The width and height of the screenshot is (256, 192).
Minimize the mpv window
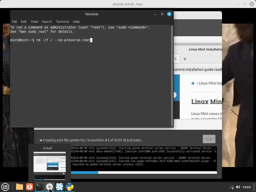[x=238, y=4]
